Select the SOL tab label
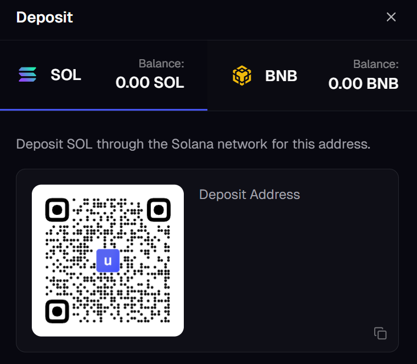This screenshot has height=364, width=417. [66, 75]
